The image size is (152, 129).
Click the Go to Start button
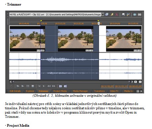click(x=39, y=86)
